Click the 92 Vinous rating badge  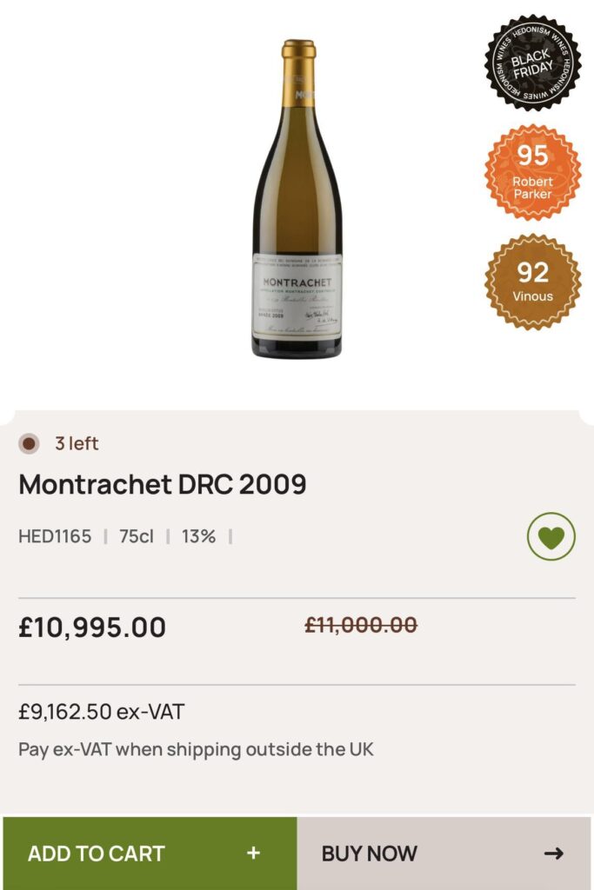click(x=532, y=282)
